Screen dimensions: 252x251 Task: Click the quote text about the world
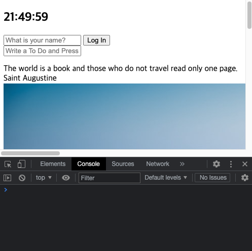coord(121,68)
